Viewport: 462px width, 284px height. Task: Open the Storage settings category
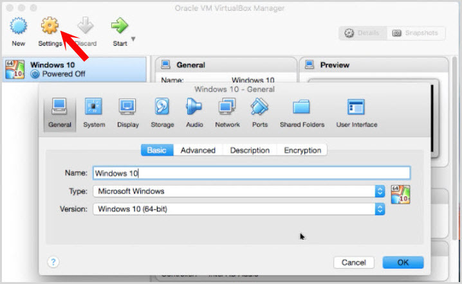coord(162,114)
